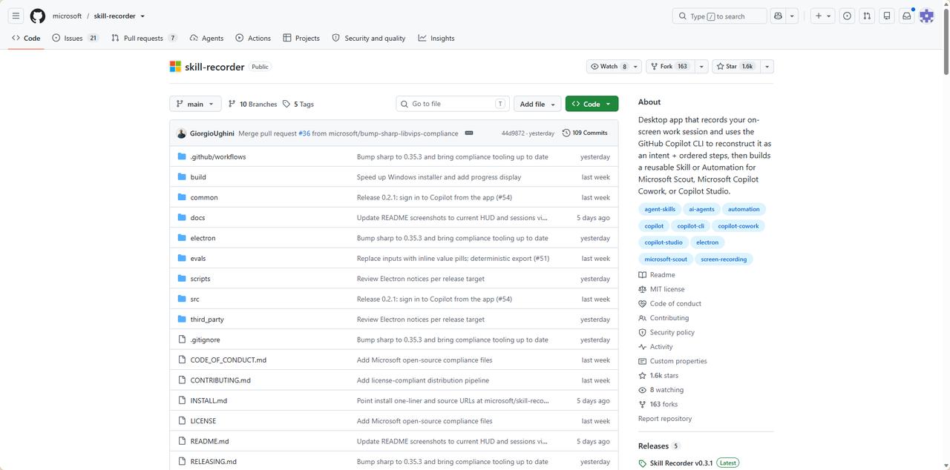
Task: Focus the Go to file field
Action: 453,104
